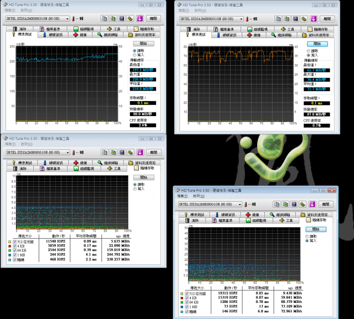This screenshot has height=319, width=354.
Task: Options icon in random access read window
Action: click(x=131, y=153)
